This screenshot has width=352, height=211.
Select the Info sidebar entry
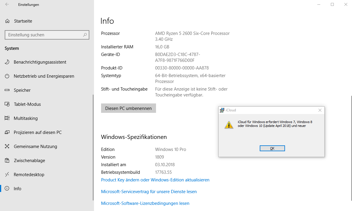coord(17,189)
